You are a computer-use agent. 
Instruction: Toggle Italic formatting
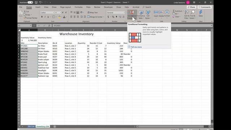click(x=45, y=17)
